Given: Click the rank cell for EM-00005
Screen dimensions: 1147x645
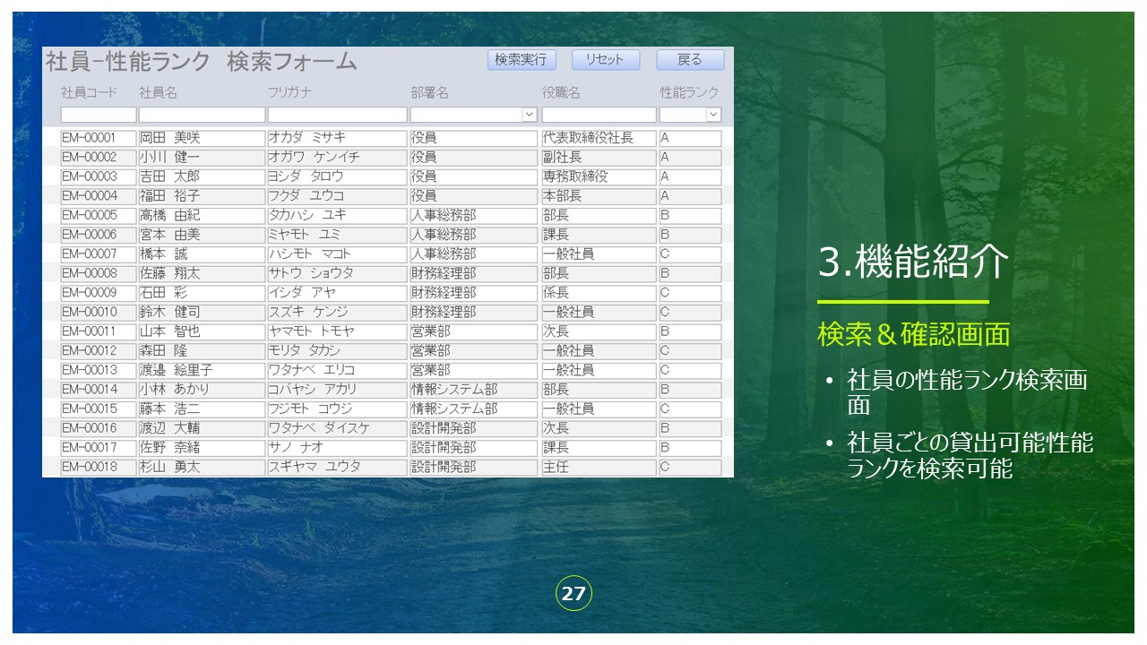Looking at the screenshot, I should 690,216.
